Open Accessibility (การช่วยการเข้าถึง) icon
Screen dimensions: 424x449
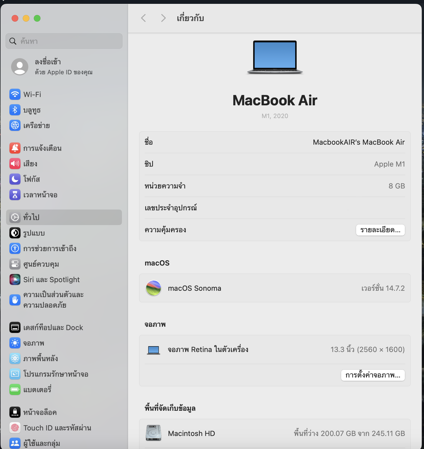coord(15,248)
